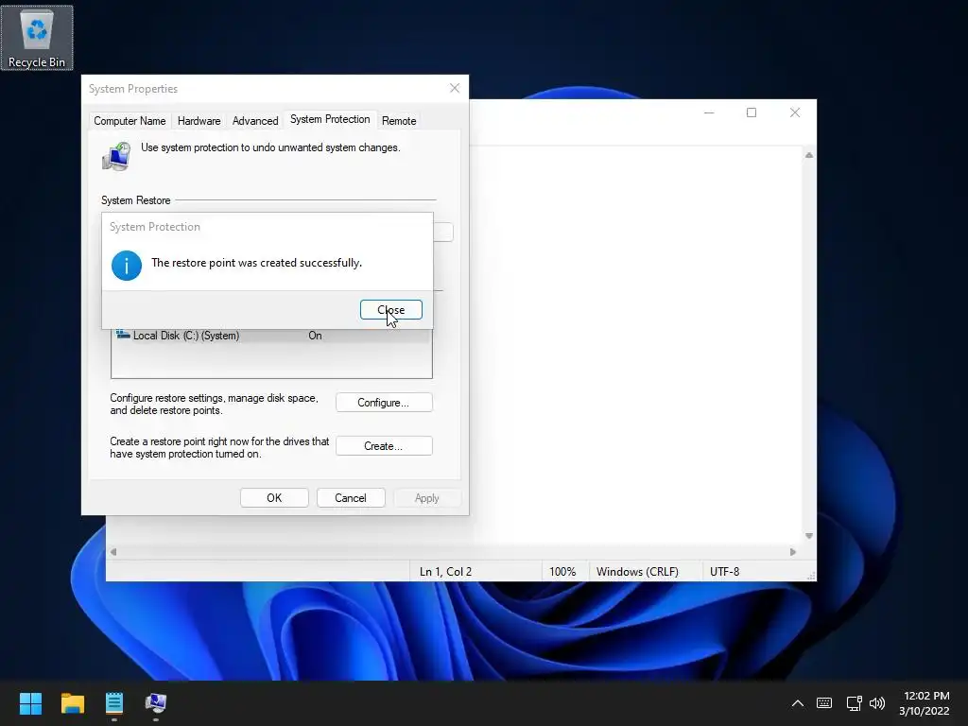Click Notepad vertical scrollbar down arrow

809,536
